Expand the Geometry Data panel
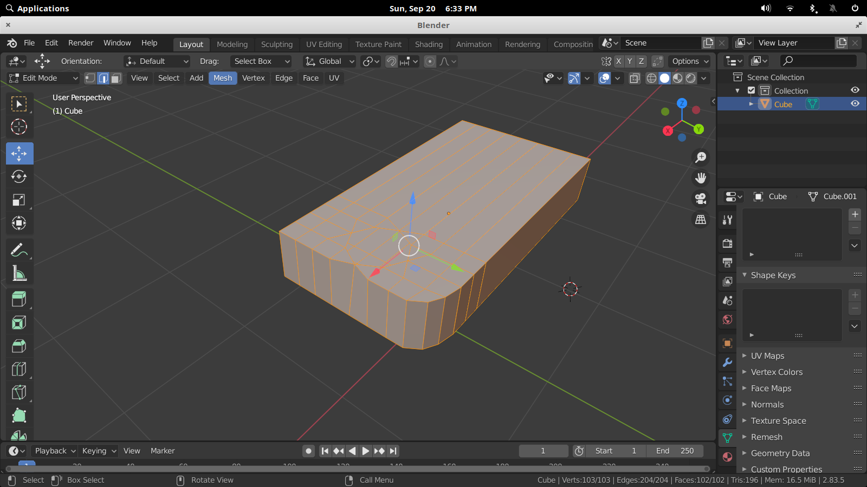The width and height of the screenshot is (867, 487). [x=780, y=453]
